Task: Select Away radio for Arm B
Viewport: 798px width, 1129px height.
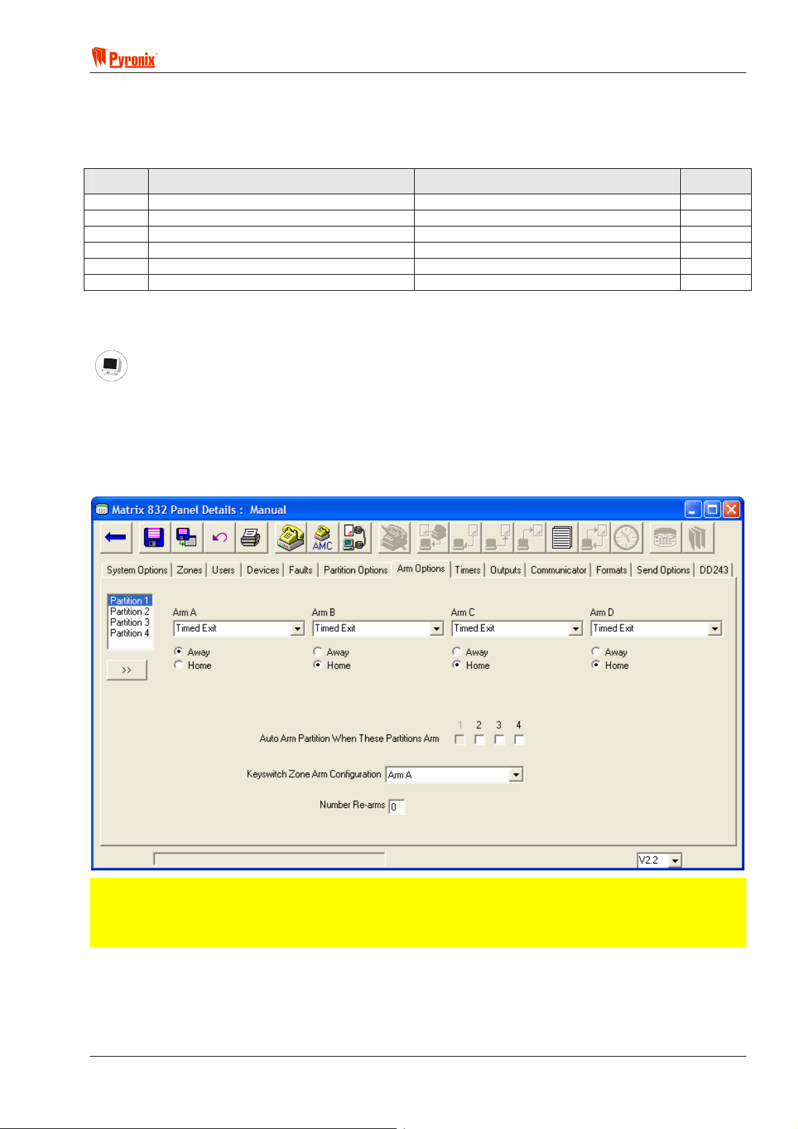Action: tap(318, 651)
